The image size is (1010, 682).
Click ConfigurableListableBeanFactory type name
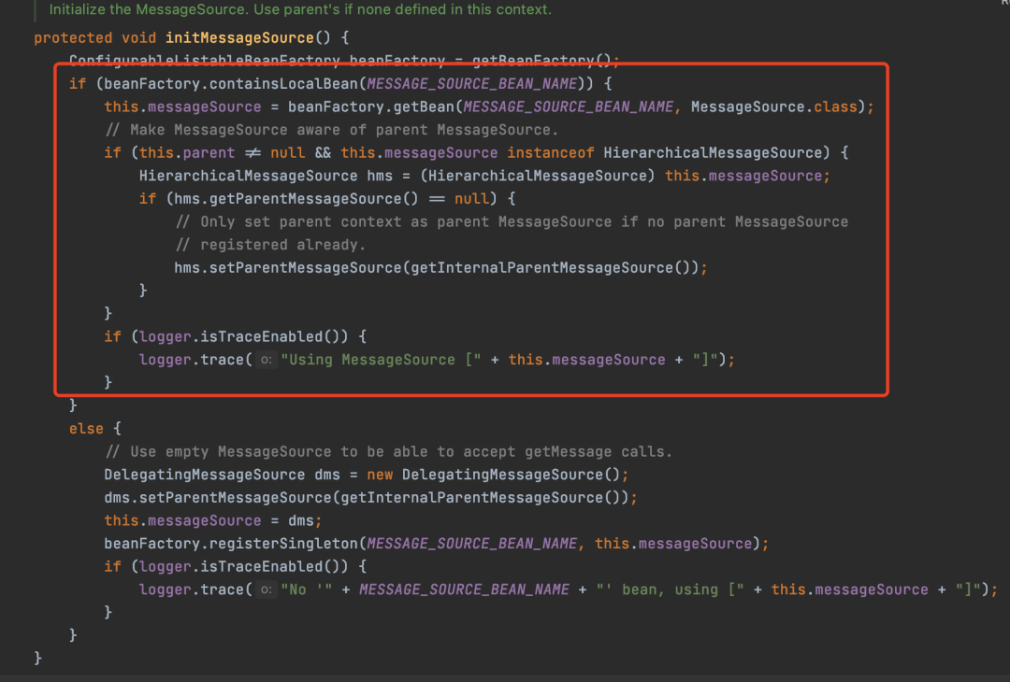pyautogui.click(x=204, y=61)
